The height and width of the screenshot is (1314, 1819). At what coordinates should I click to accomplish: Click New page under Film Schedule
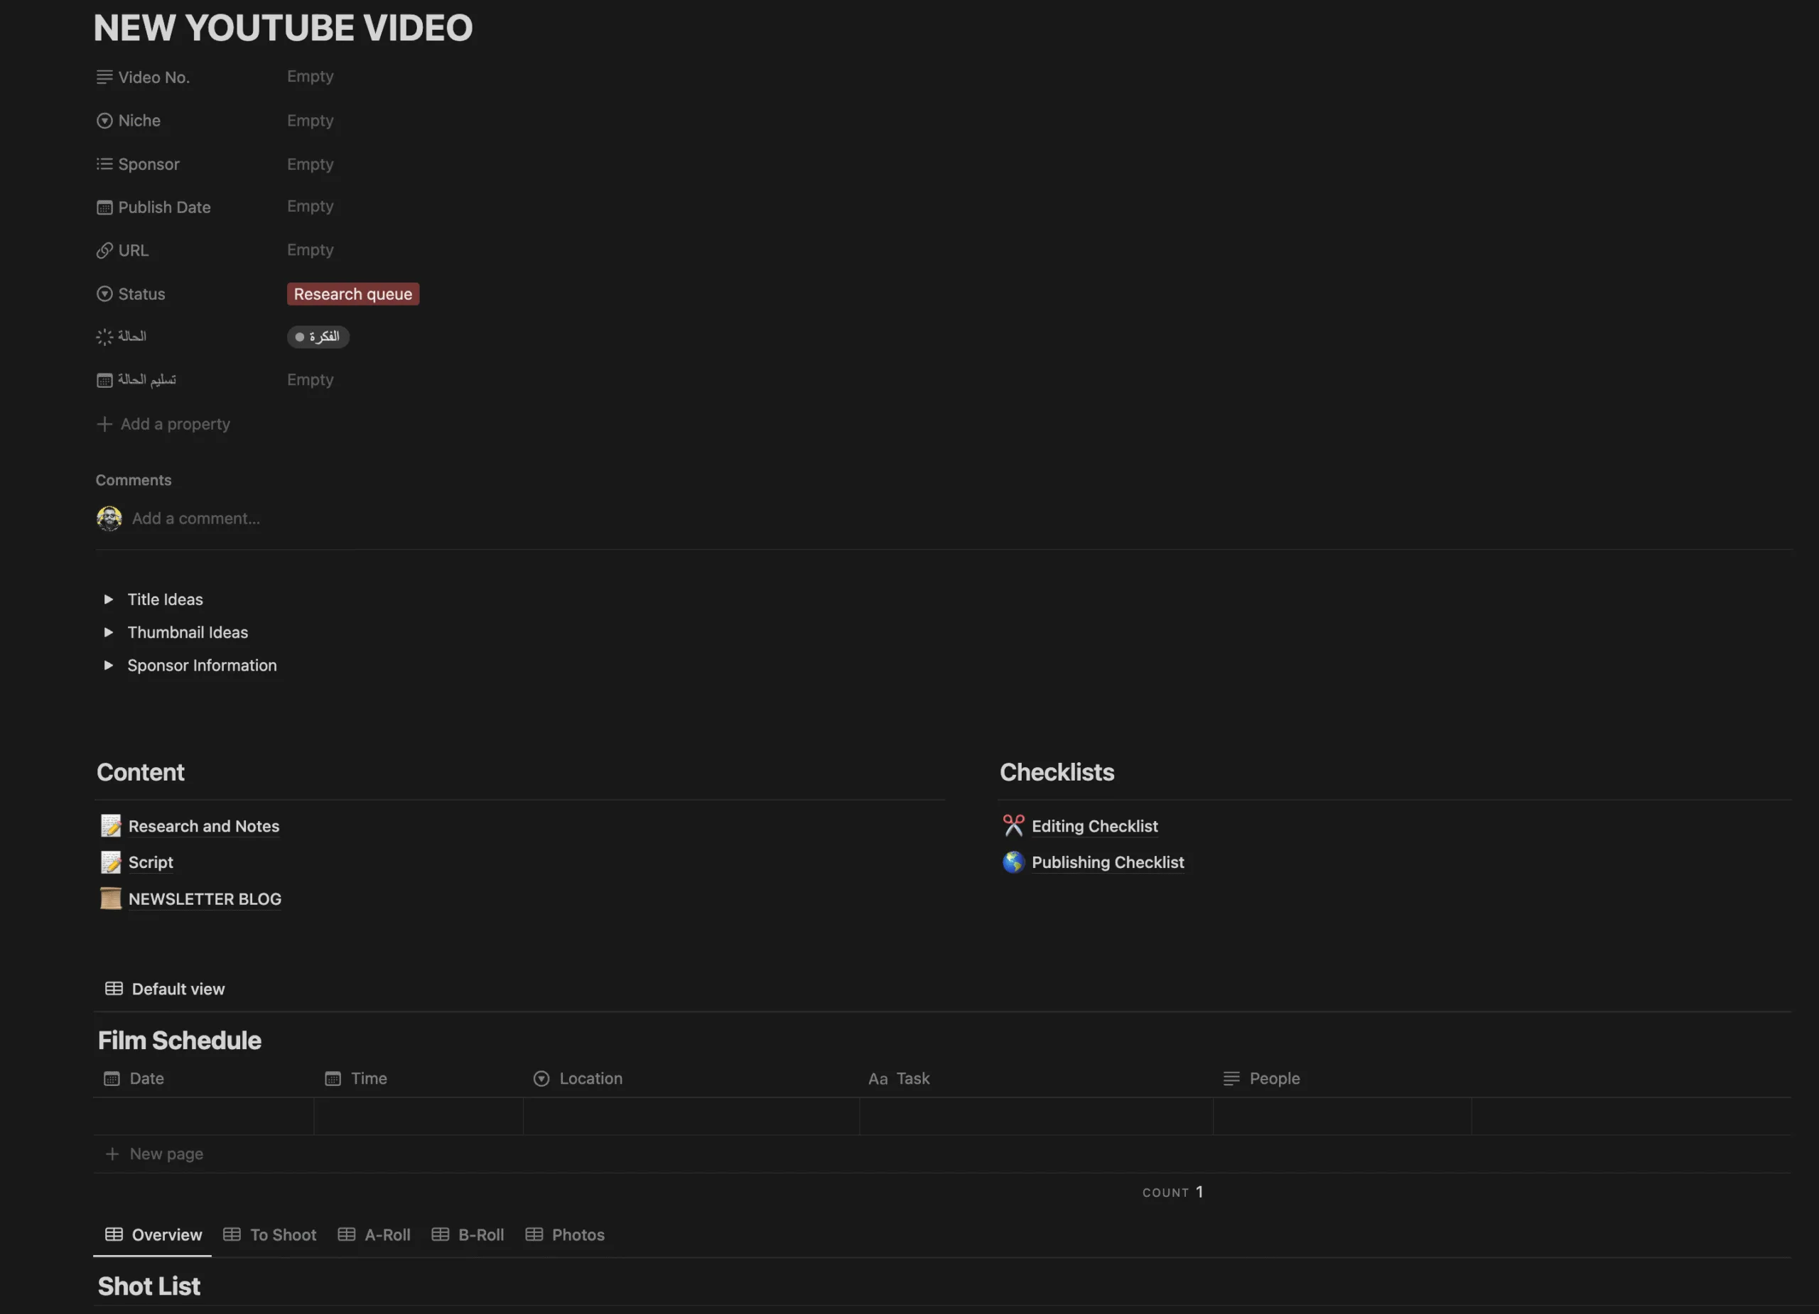[166, 1153]
